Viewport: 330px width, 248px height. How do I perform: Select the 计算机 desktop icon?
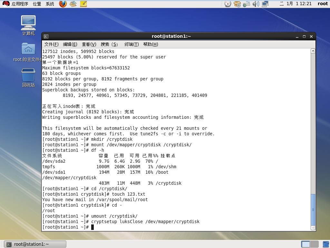coord(28,25)
